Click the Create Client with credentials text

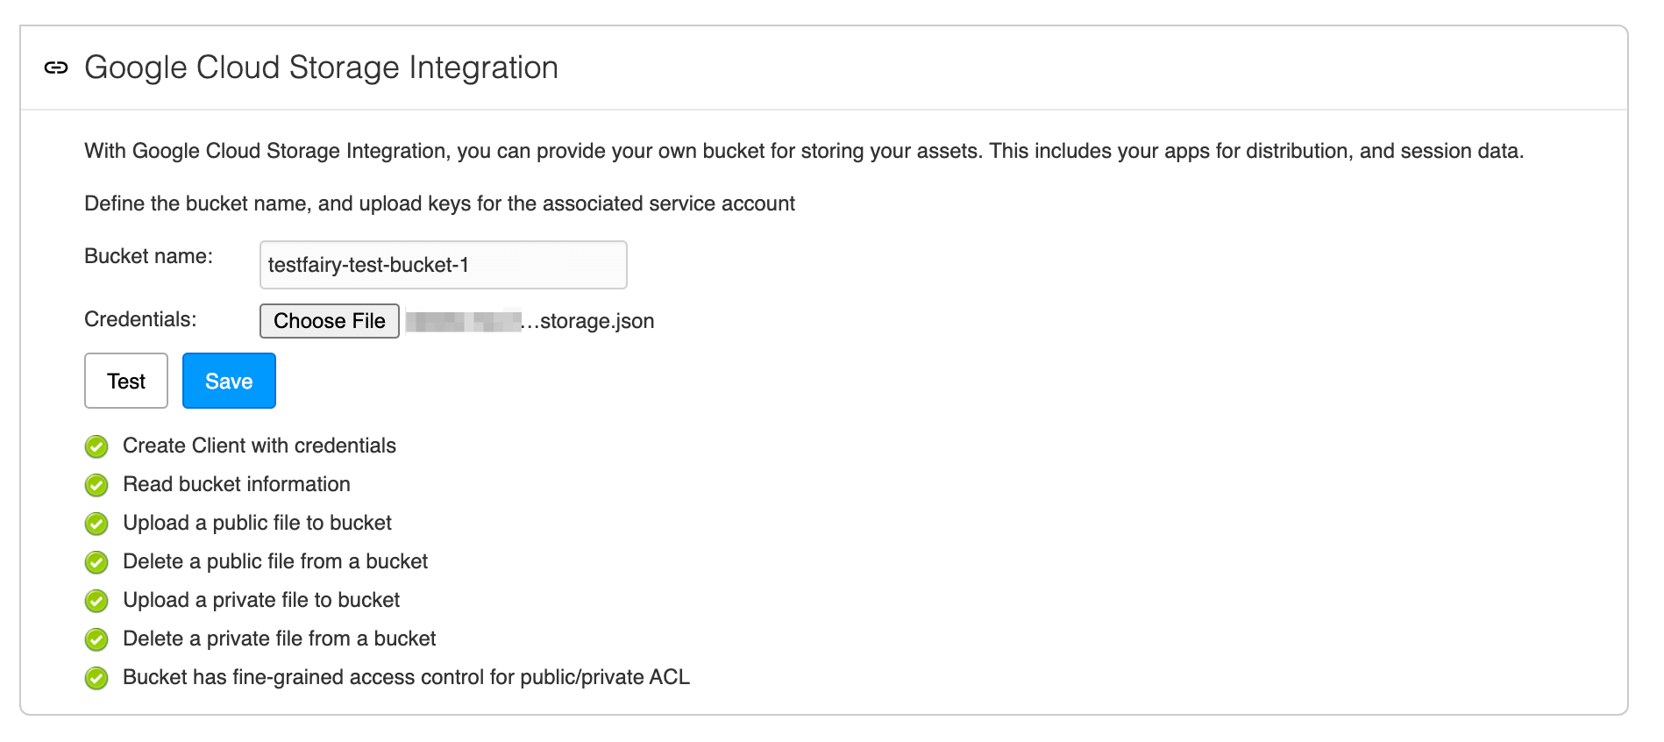[260, 446]
